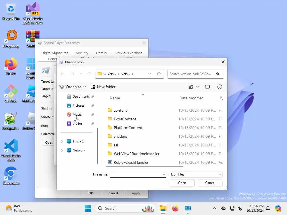Click the vers... breadcrumb segment

pos(126,74)
